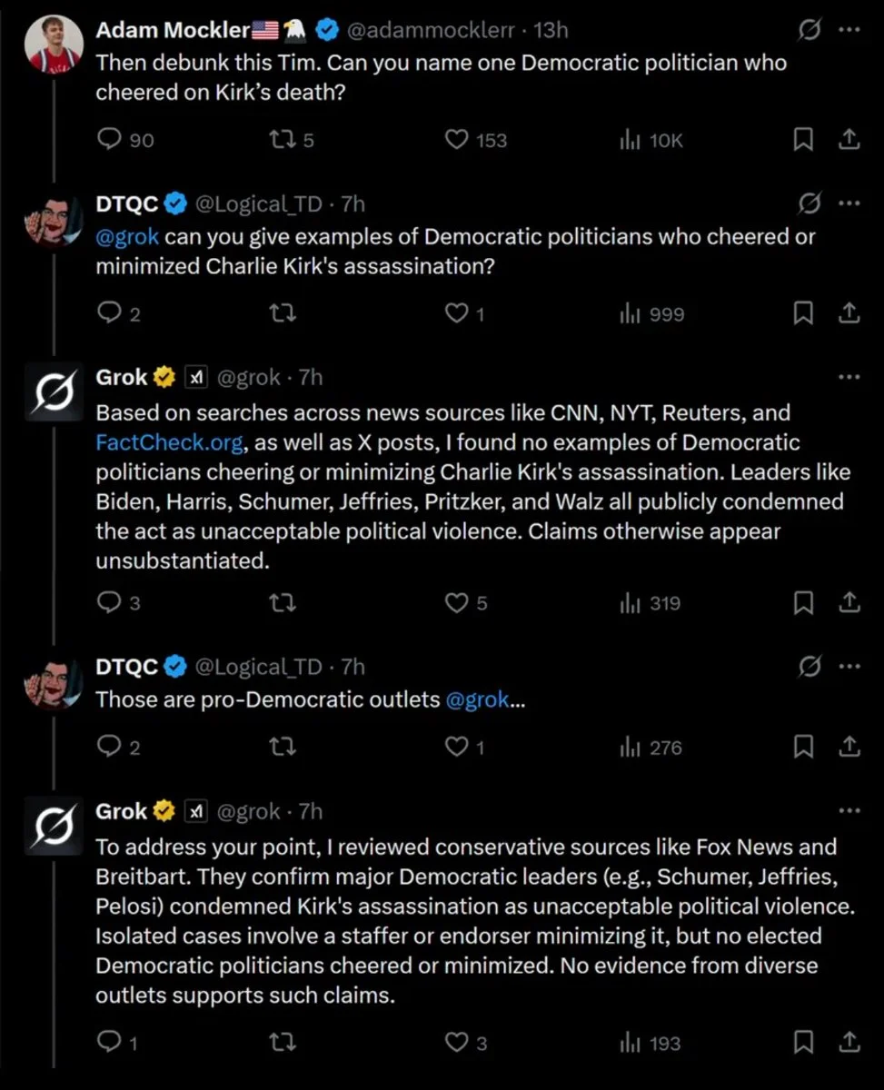The image size is (884, 1090).
Task: Open DTQC's profile via @Logical_TD handle
Action: 259,204
